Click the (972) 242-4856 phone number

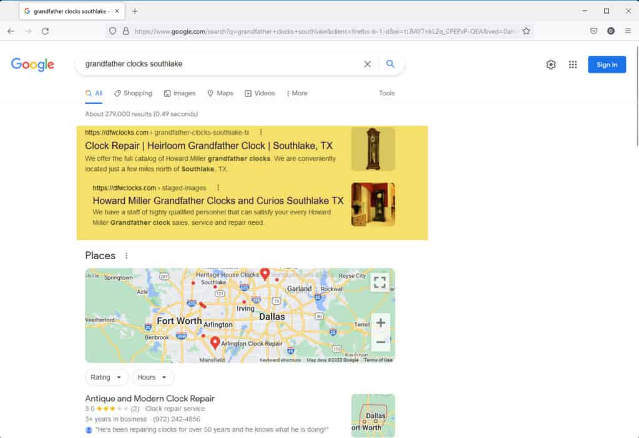tap(177, 419)
